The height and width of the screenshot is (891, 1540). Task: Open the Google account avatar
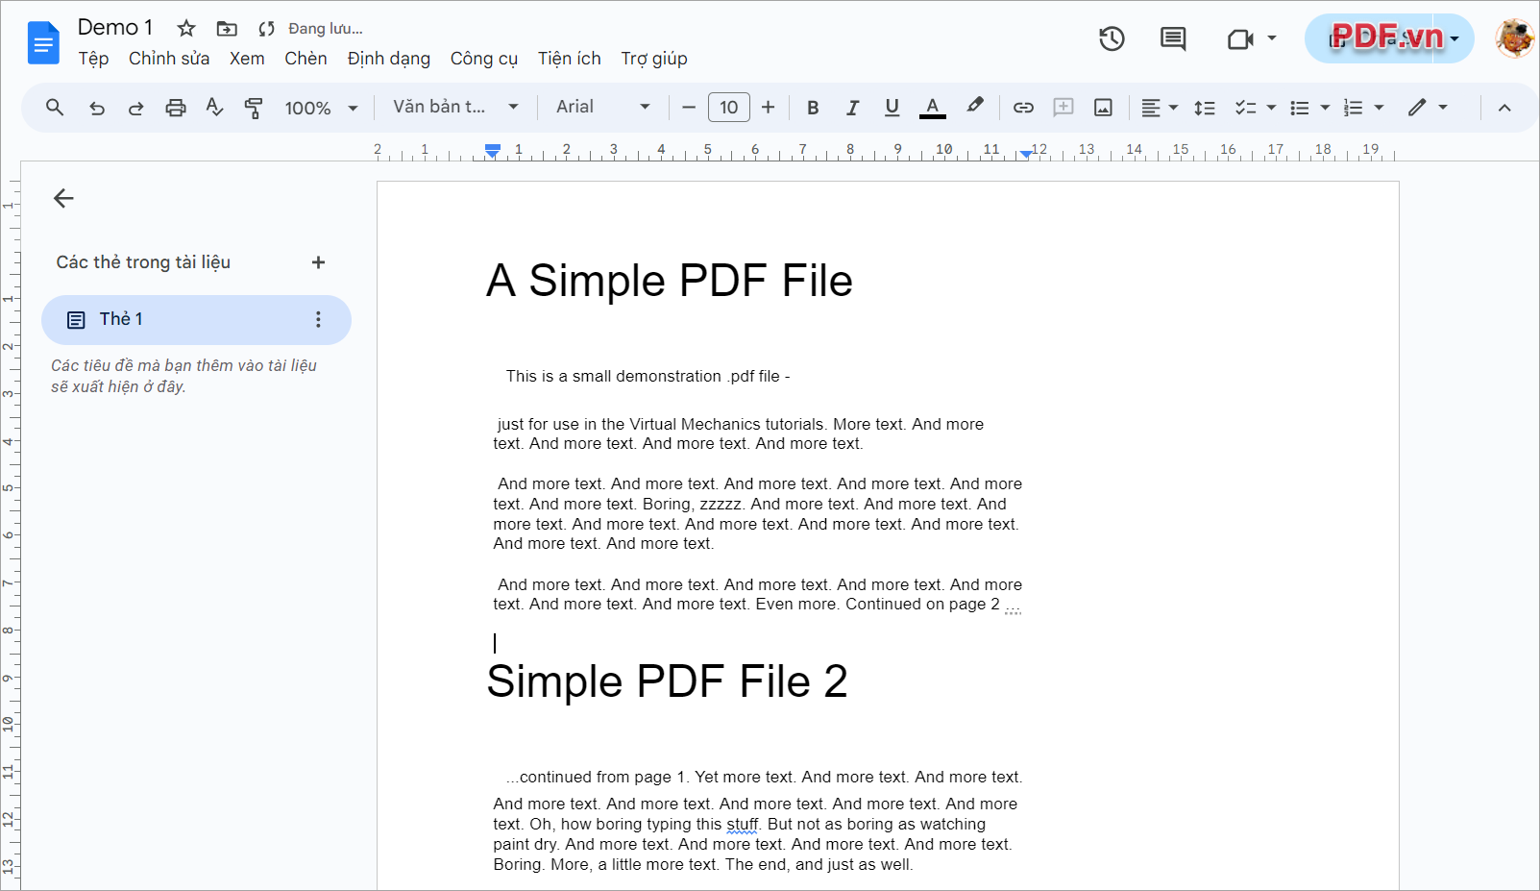pos(1515,38)
